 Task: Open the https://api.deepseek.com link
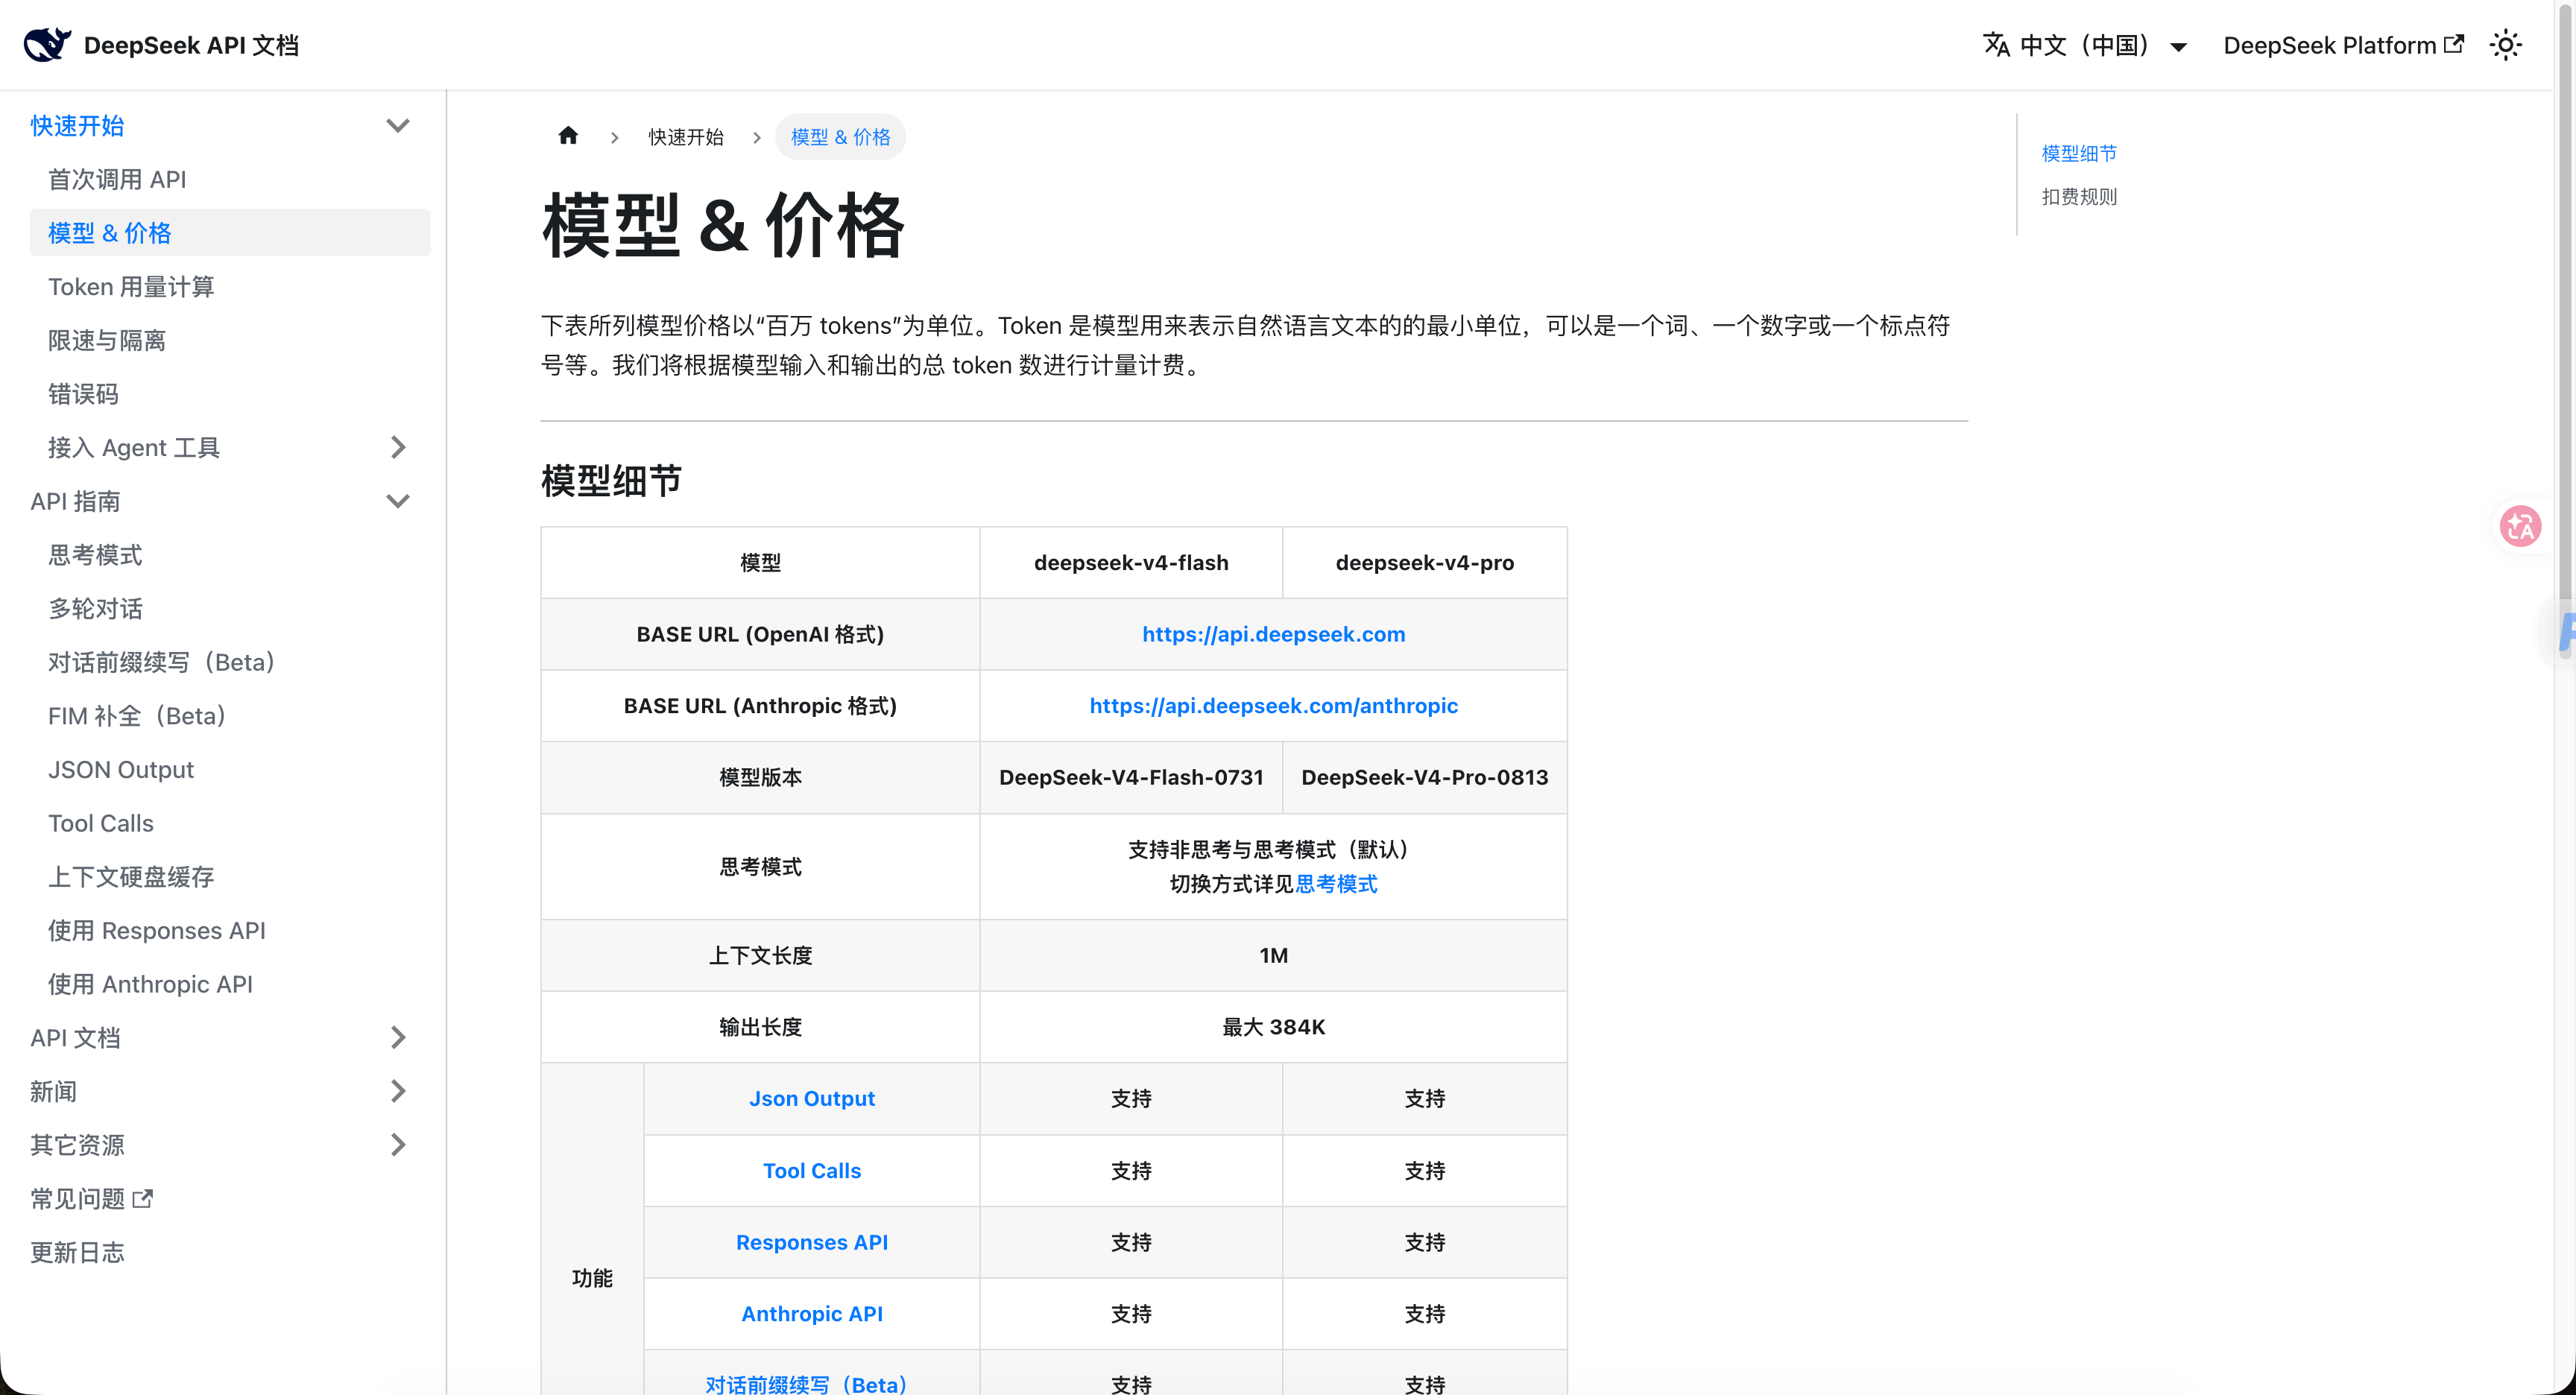[1273, 634]
